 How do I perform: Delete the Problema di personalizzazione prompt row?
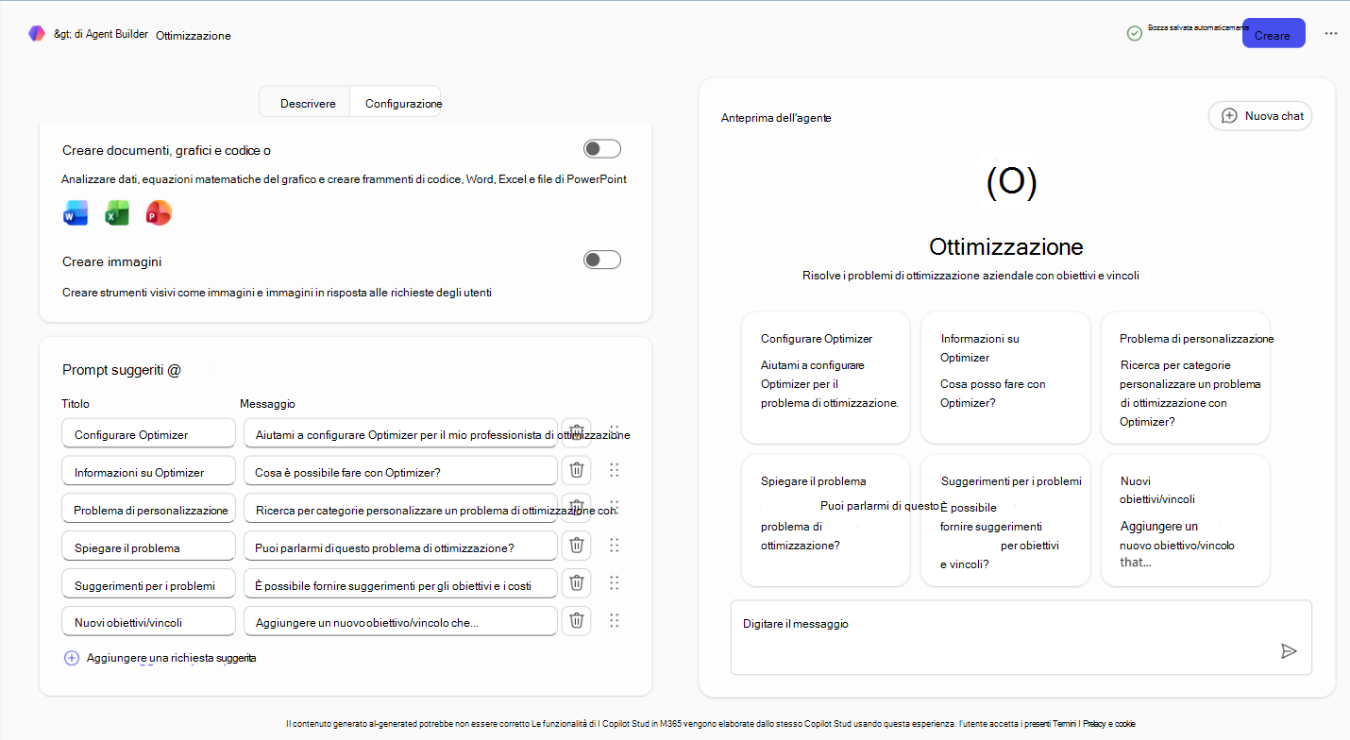(577, 508)
